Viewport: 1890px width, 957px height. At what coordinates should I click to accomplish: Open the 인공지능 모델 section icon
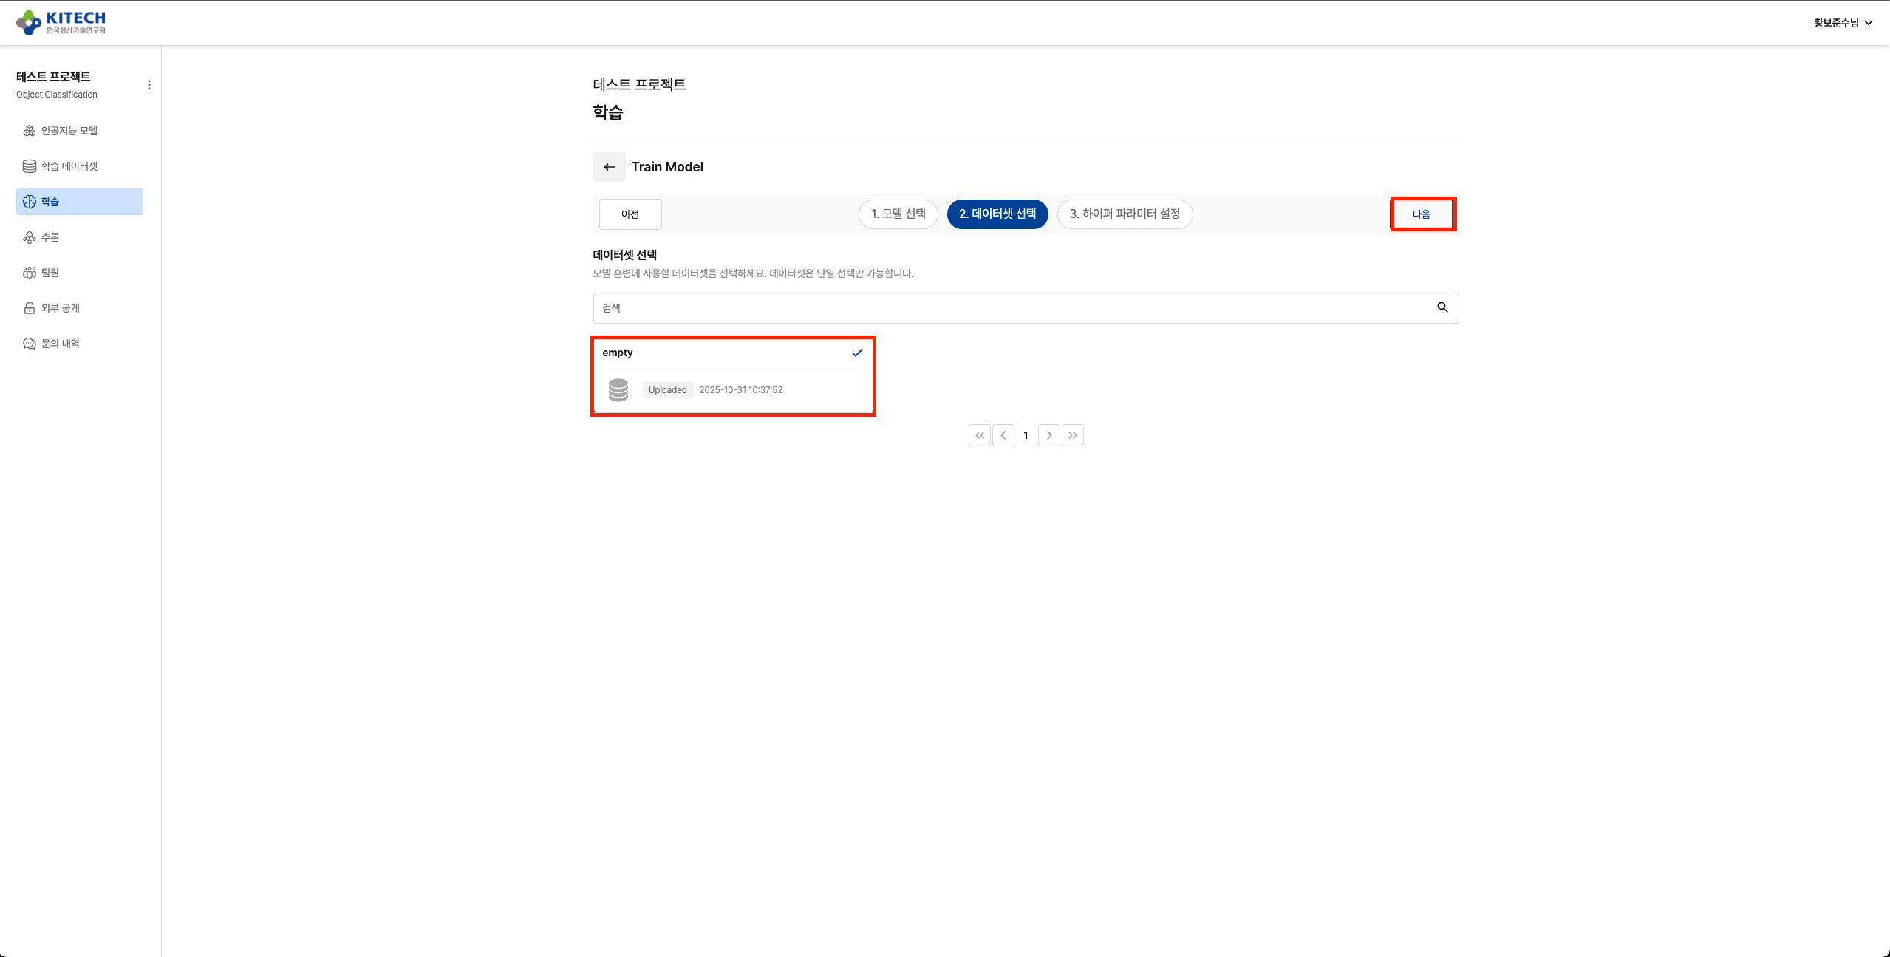(x=29, y=130)
